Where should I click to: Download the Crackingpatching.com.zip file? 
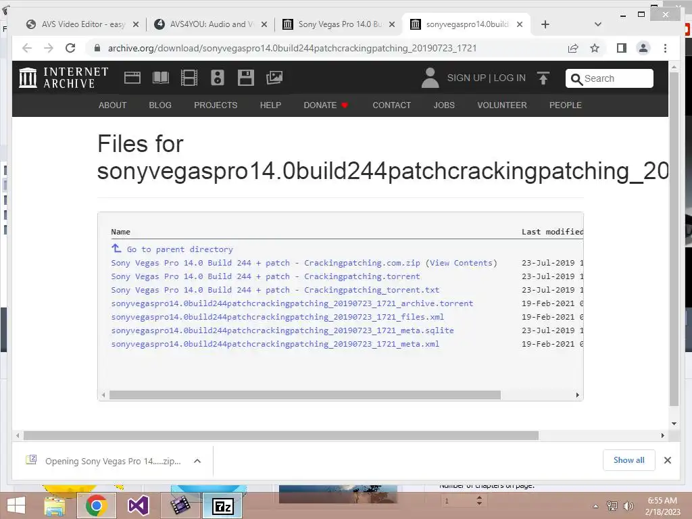pyautogui.click(x=266, y=263)
